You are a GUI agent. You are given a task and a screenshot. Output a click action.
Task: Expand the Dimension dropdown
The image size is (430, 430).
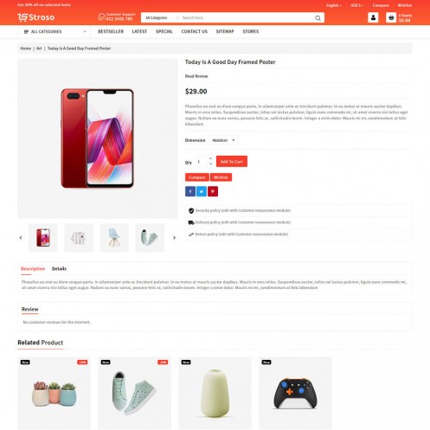223,140
